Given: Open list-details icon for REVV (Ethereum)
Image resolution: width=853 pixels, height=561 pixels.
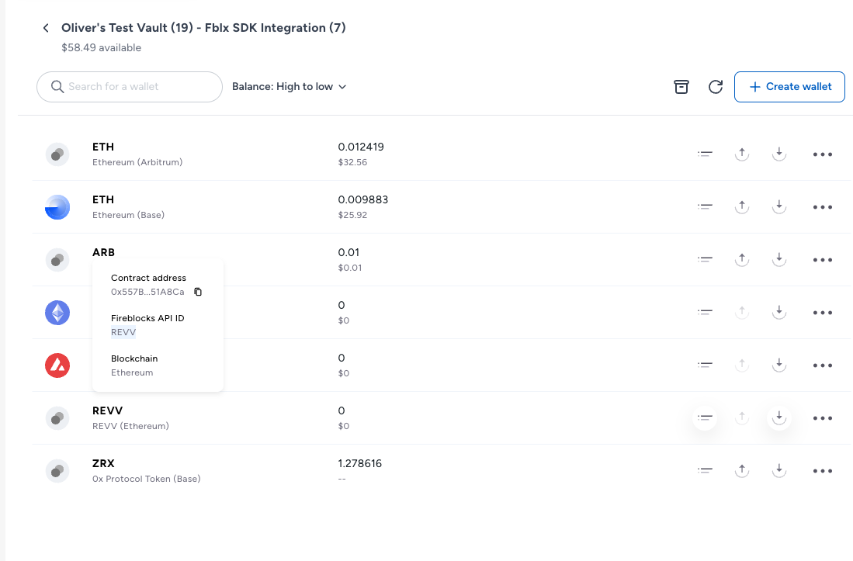Looking at the screenshot, I should 705,418.
